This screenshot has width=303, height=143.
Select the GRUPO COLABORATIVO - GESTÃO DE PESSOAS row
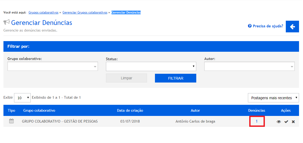[x=60, y=122]
